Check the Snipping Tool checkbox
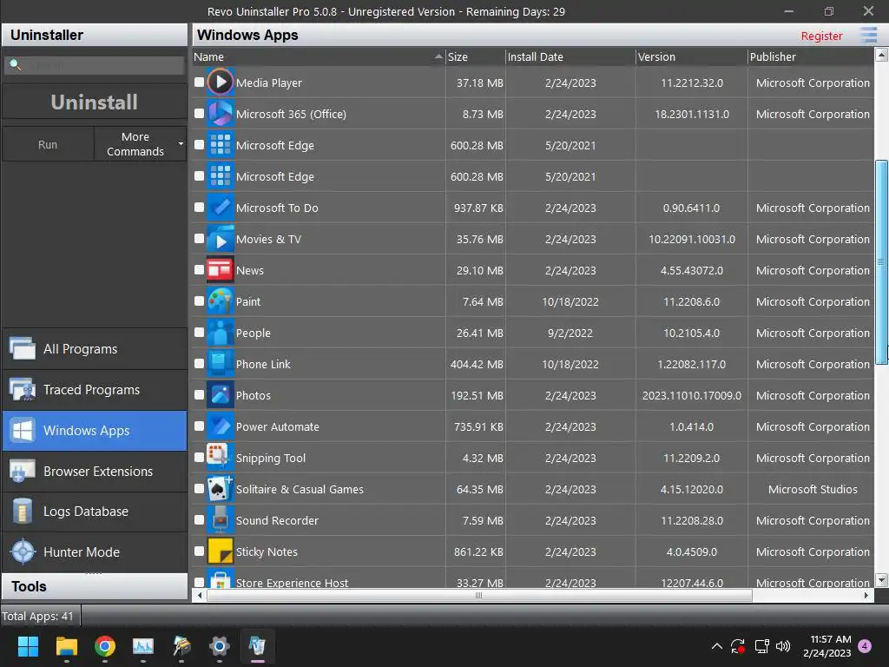This screenshot has width=889, height=667. 199,457
